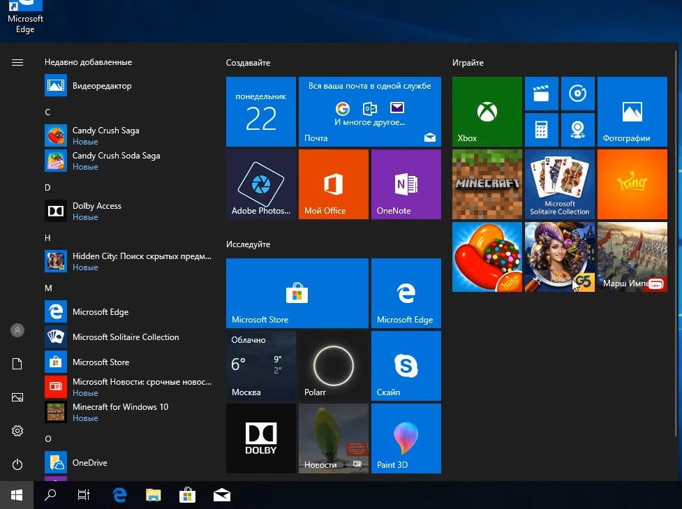Screen dimensions: 682x509
Task: Launch the Paint 3D tile
Action: 406,438
